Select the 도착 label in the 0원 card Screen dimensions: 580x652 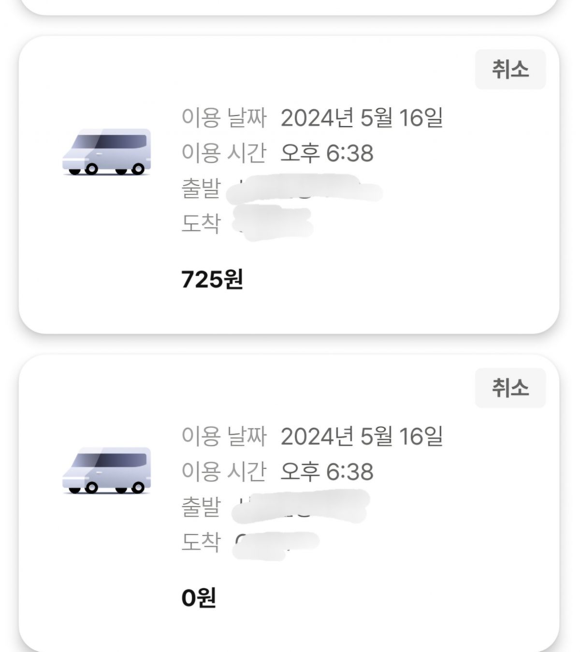(201, 542)
